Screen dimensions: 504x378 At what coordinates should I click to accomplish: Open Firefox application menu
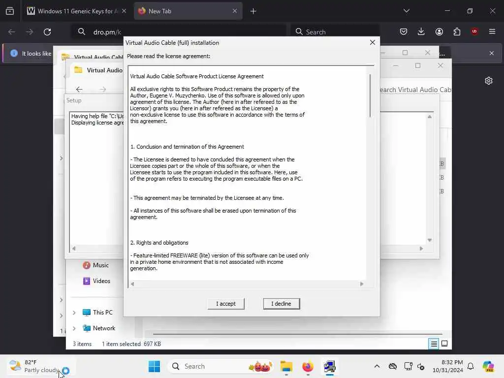pos(492,31)
